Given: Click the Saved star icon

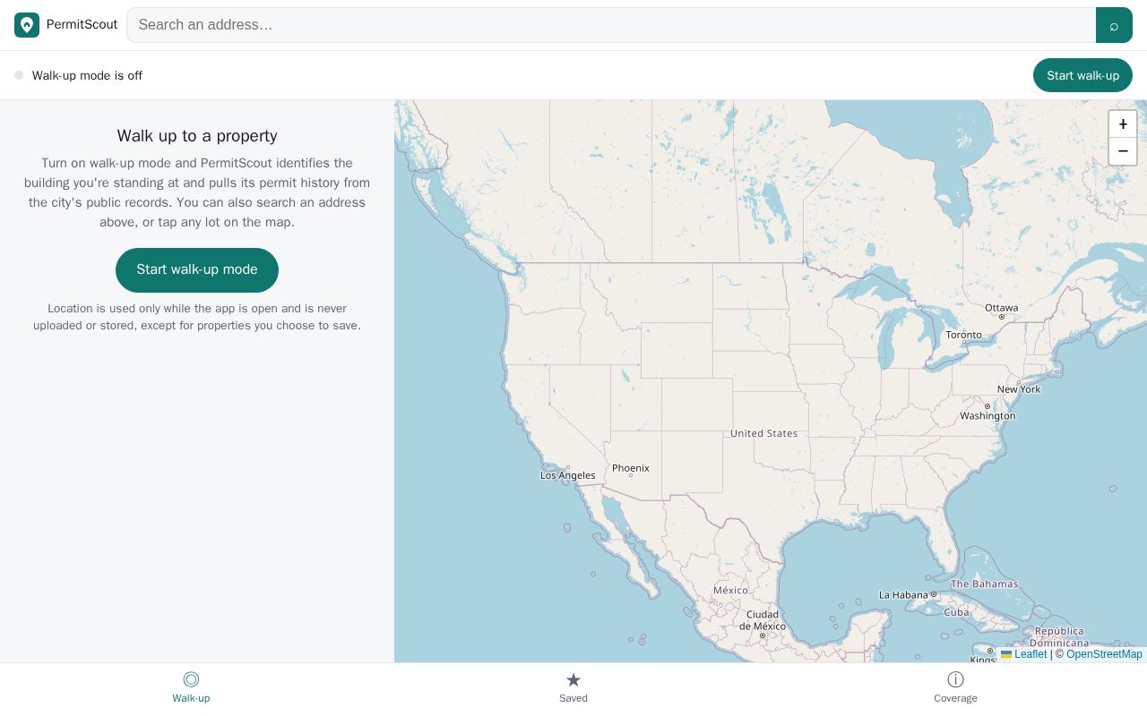Looking at the screenshot, I should pos(573,680).
